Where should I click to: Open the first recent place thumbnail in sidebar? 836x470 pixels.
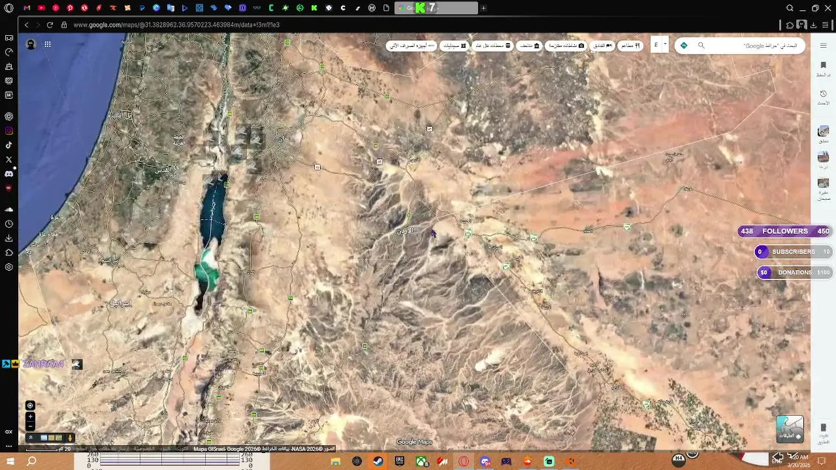coord(823,132)
